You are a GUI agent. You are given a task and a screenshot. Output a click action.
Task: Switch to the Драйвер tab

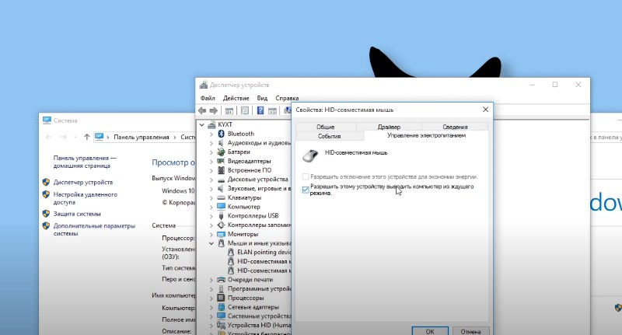click(x=389, y=127)
